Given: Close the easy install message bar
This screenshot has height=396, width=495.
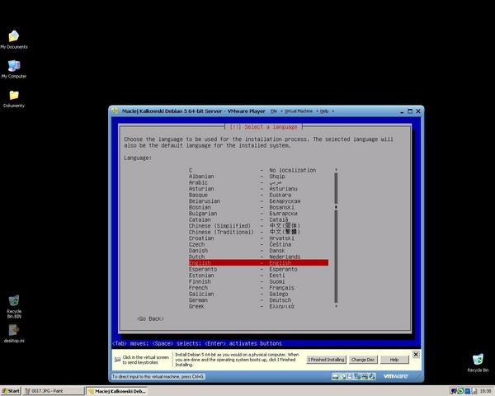Looking at the screenshot, I should click(x=416, y=354).
